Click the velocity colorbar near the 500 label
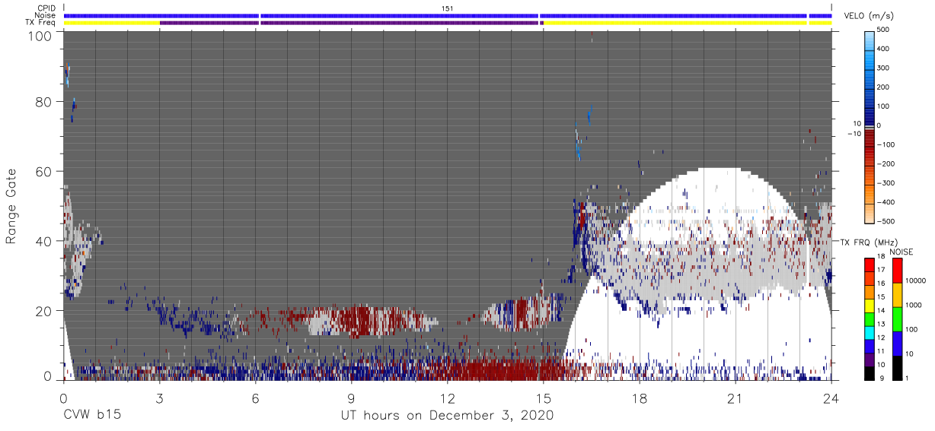 (870, 33)
